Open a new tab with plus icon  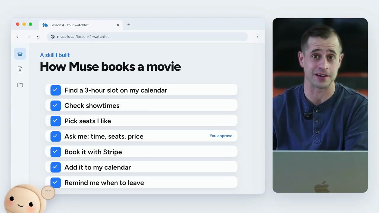coord(129,25)
